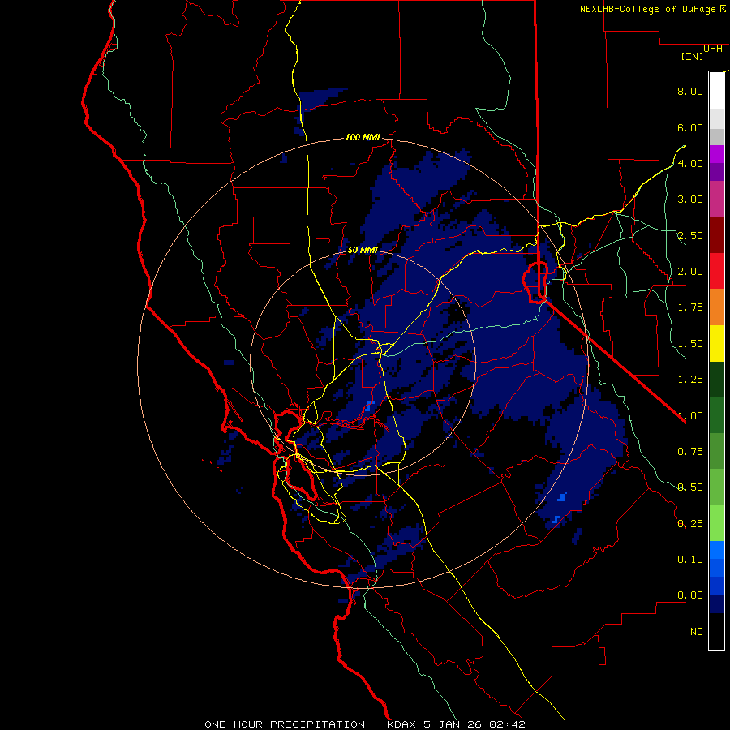Click the NEXLAB-College of DuPage credit text

coord(648,9)
